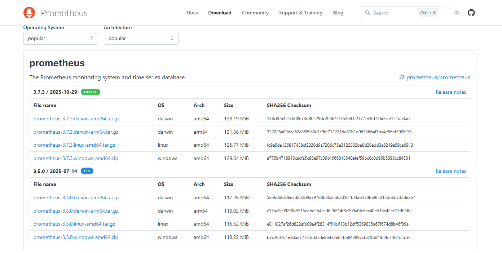The image size is (502, 253).
Task: Download prometheus-3.5.0.darwin-amd64.tar.gz
Action: click(76, 197)
